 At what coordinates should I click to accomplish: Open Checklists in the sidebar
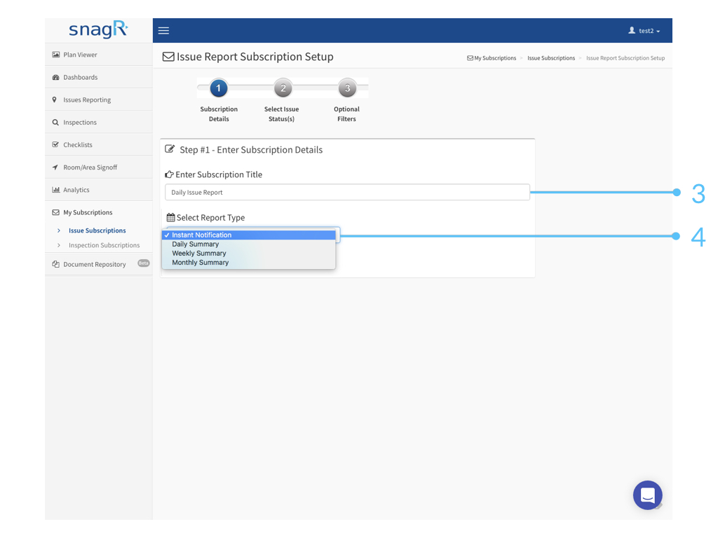point(99,144)
